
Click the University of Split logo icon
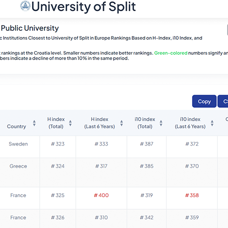coord(25,6)
